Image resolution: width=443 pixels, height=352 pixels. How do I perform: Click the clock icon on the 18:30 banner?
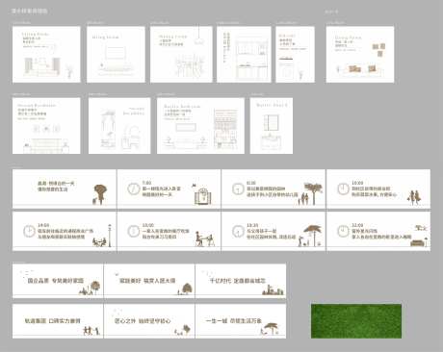[x=238, y=231]
